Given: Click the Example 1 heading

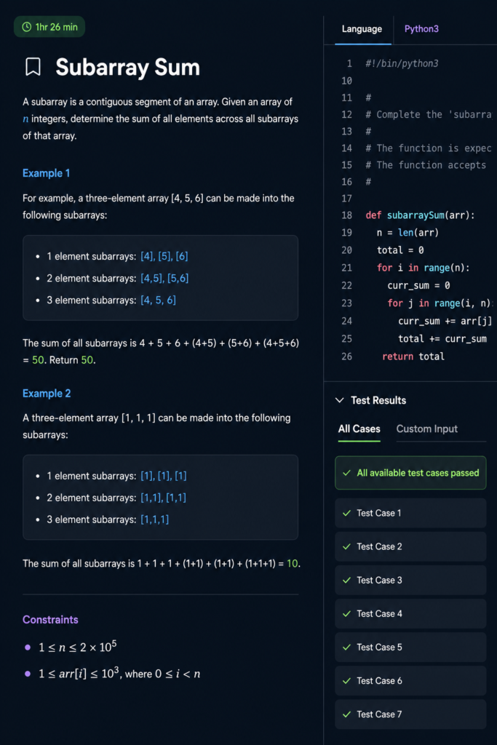Looking at the screenshot, I should click(46, 173).
